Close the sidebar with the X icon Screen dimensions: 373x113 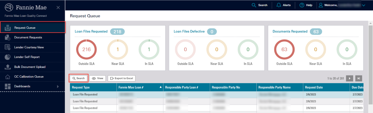tap(58, 8)
